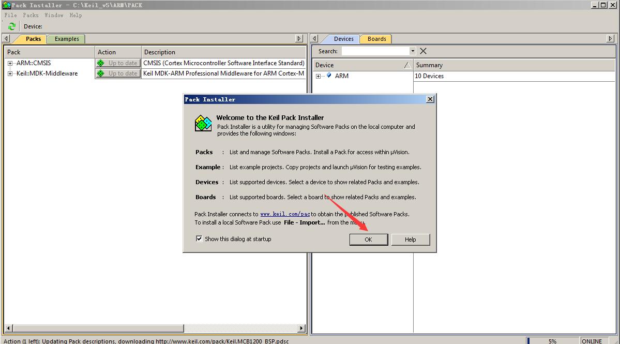Image resolution: width=620 pixels, height=344 pixels.
Task: Open the Help menu
Action: coord(75,15)
